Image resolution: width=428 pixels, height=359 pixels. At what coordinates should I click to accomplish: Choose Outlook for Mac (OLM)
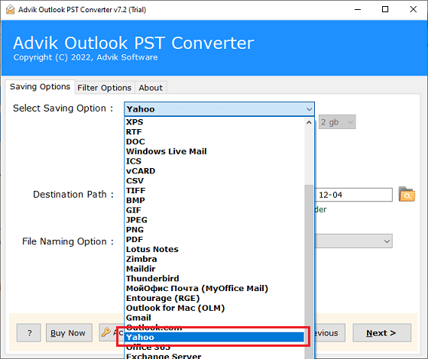click(214, 308)
